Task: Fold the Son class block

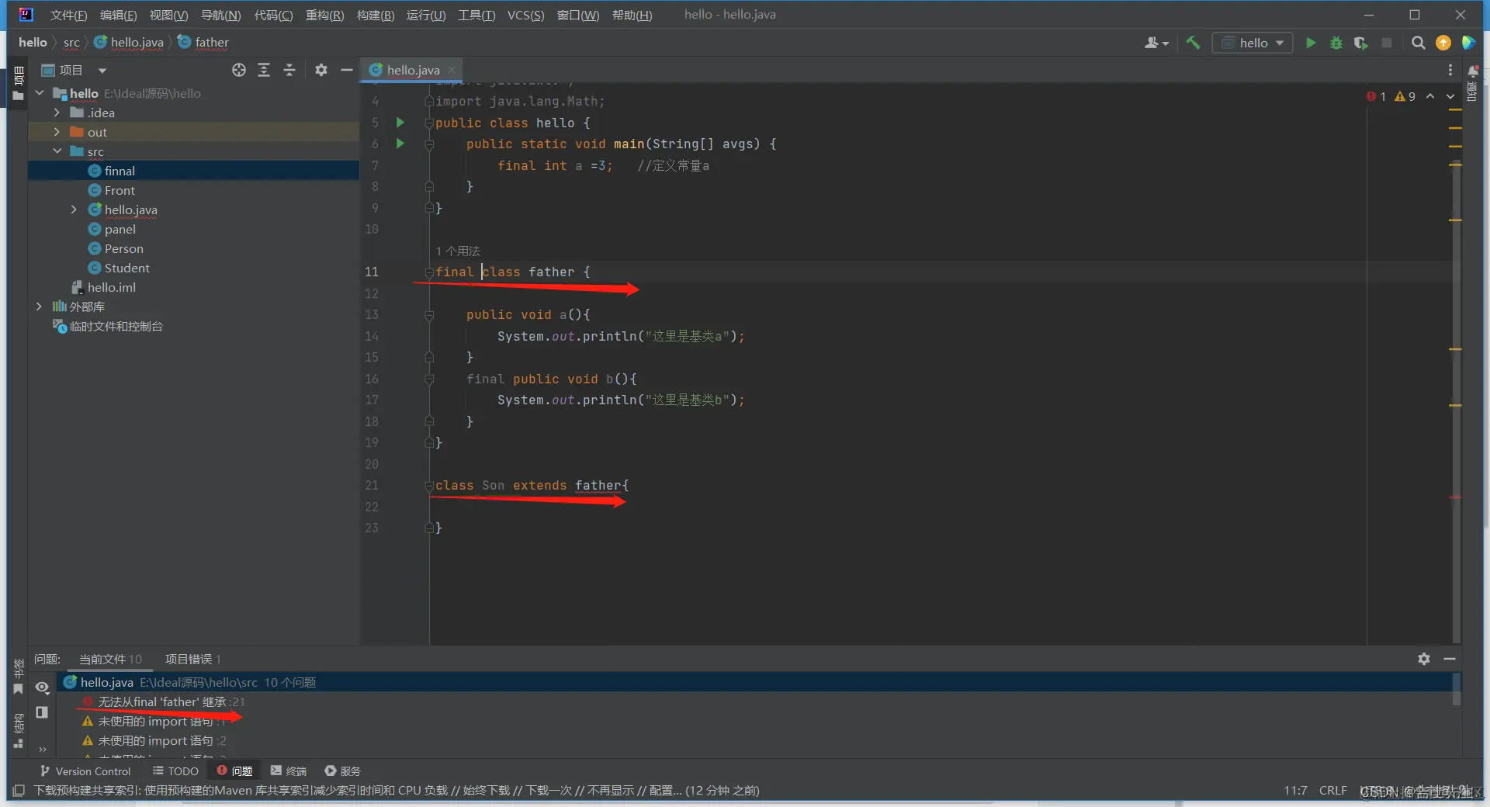Action: click(429, 486)
